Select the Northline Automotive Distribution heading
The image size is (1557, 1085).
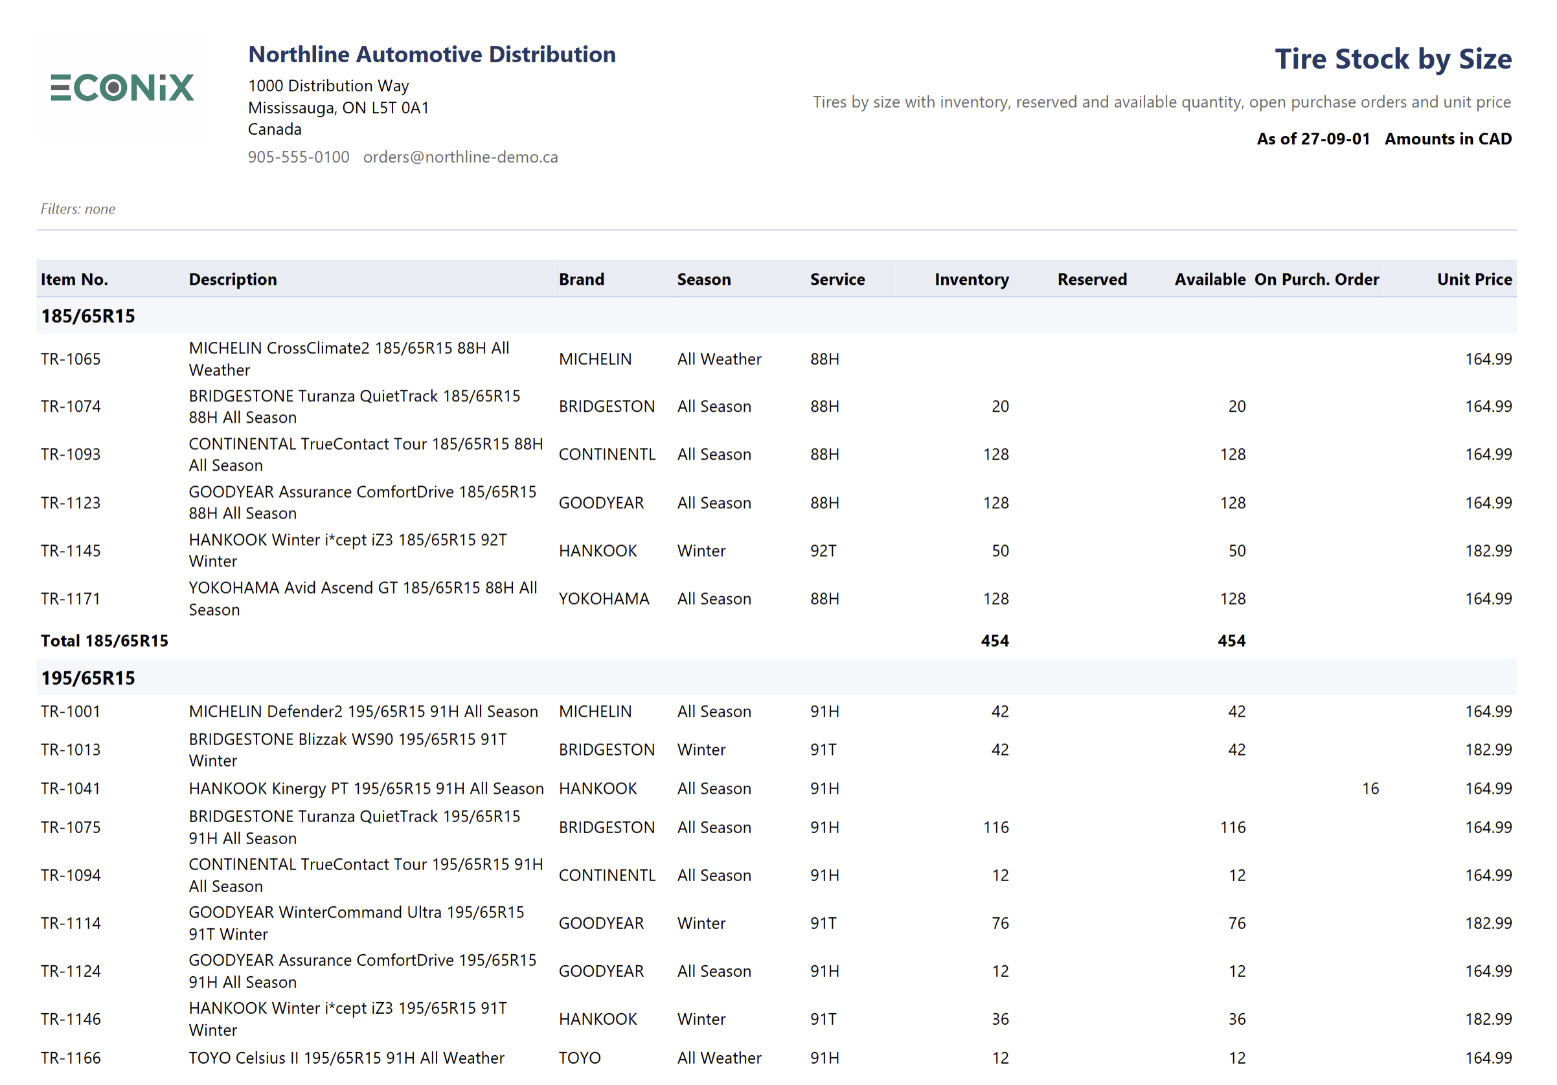point(432,54)
